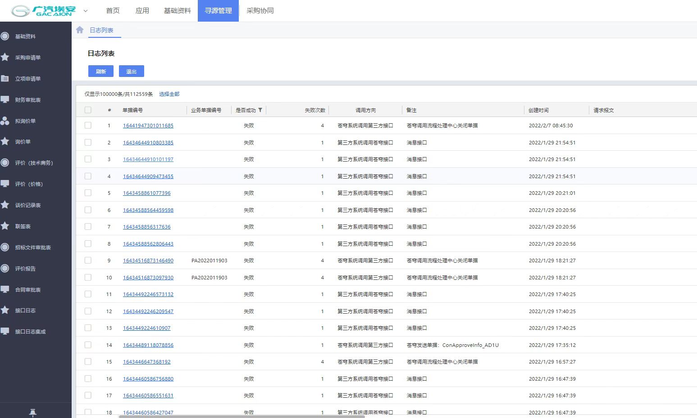Click the time cell 2022/1/29 17:35:12
The image size is (697, 418).
point(552,345)
